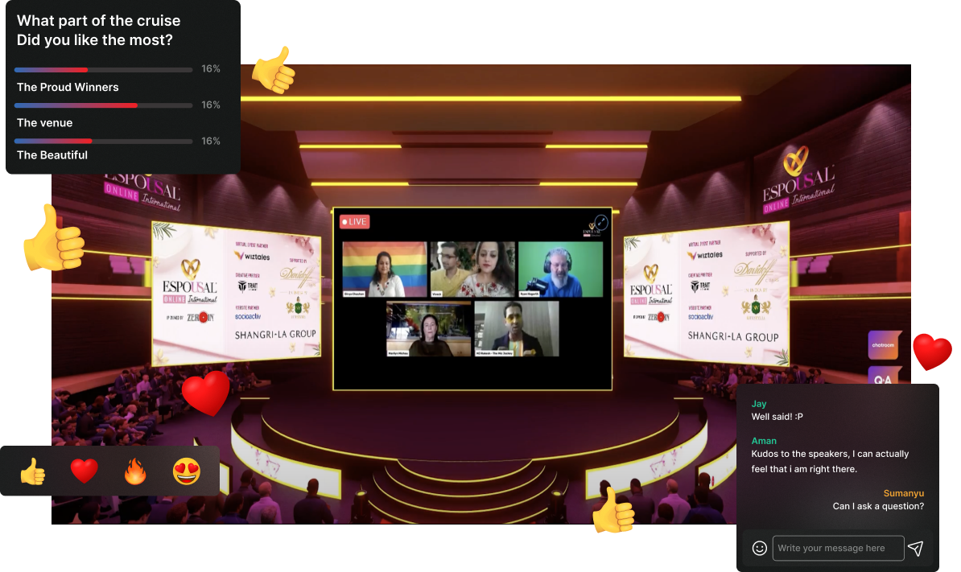
Task: Click the send message paper plane icon
Action: [x=916, y=548]
